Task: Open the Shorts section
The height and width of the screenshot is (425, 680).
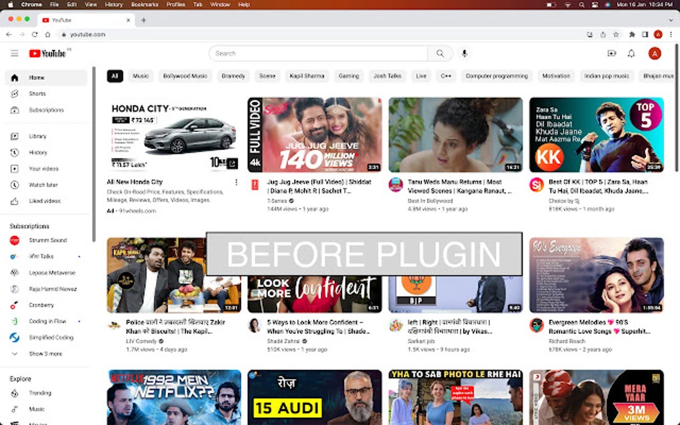Action: 32,94
